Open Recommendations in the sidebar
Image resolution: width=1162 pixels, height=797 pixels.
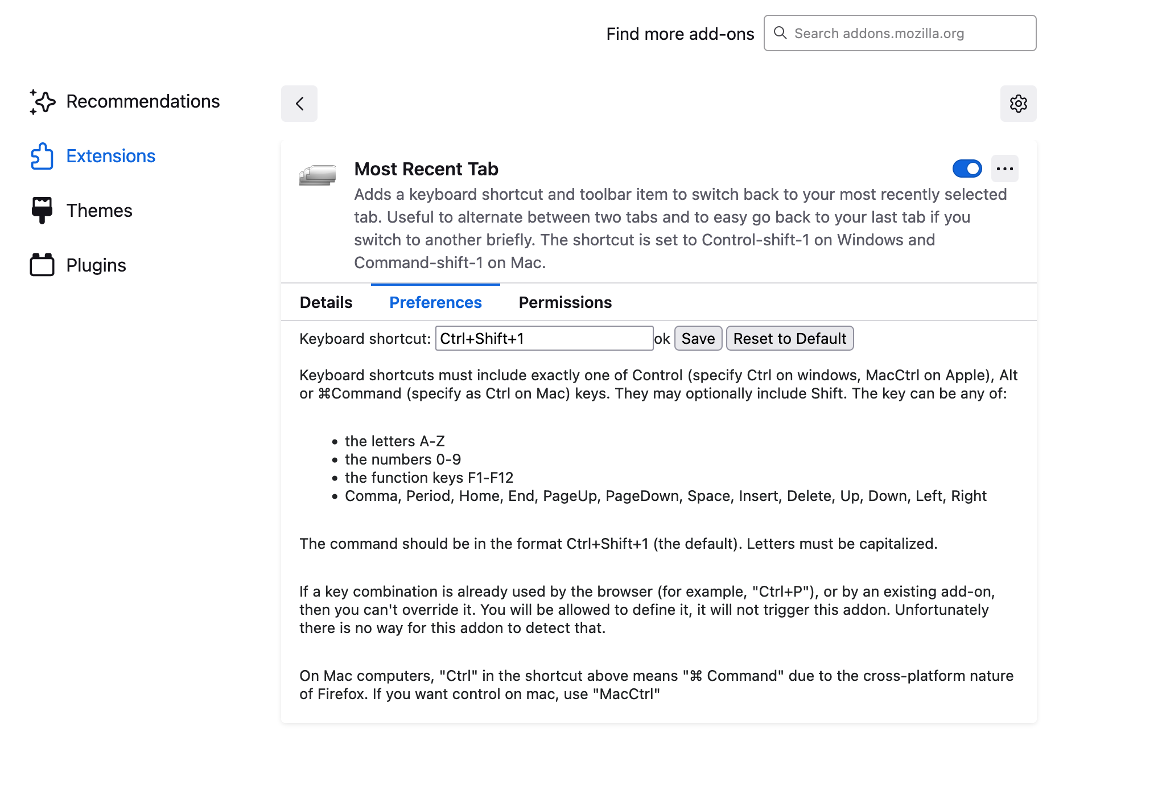[125, 101]
